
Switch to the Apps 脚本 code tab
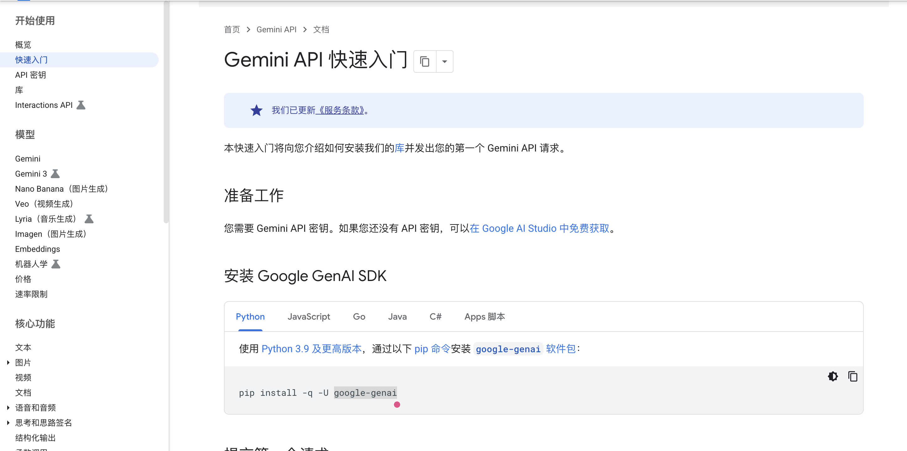(x=485, y=316)
